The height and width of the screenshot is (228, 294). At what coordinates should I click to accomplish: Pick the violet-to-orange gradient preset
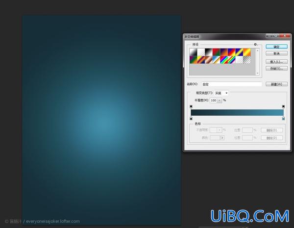click(x=224, y=52)
